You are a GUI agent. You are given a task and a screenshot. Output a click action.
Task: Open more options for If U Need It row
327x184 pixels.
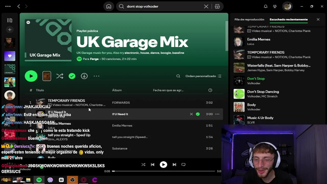[x=217, y=114]
